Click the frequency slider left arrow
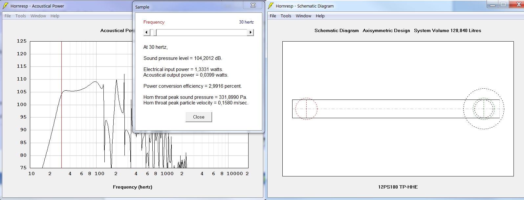The image size is (524, 200). pos(146,32)
